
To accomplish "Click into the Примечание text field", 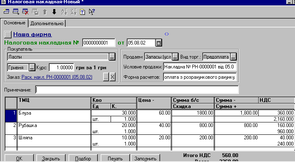I will click(137, 90).
